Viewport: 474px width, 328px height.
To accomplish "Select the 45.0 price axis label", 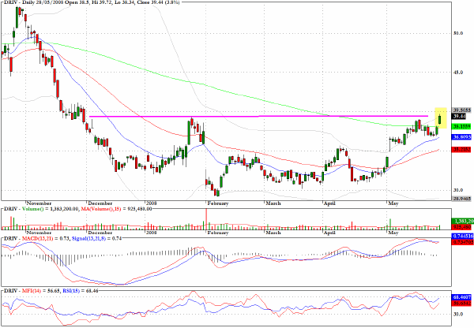I will (x=458, y=73).
